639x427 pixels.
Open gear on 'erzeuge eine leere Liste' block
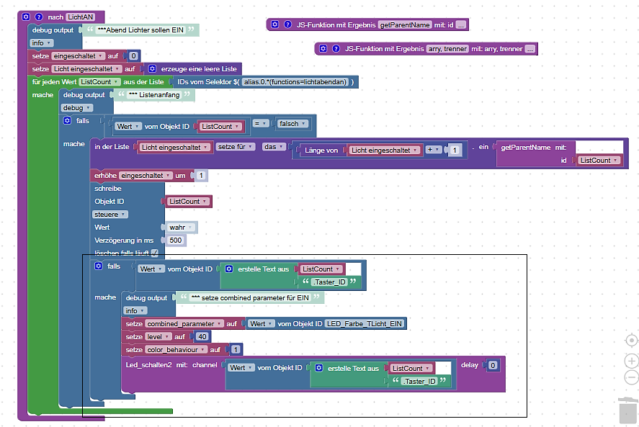click(x=152, y=68)
